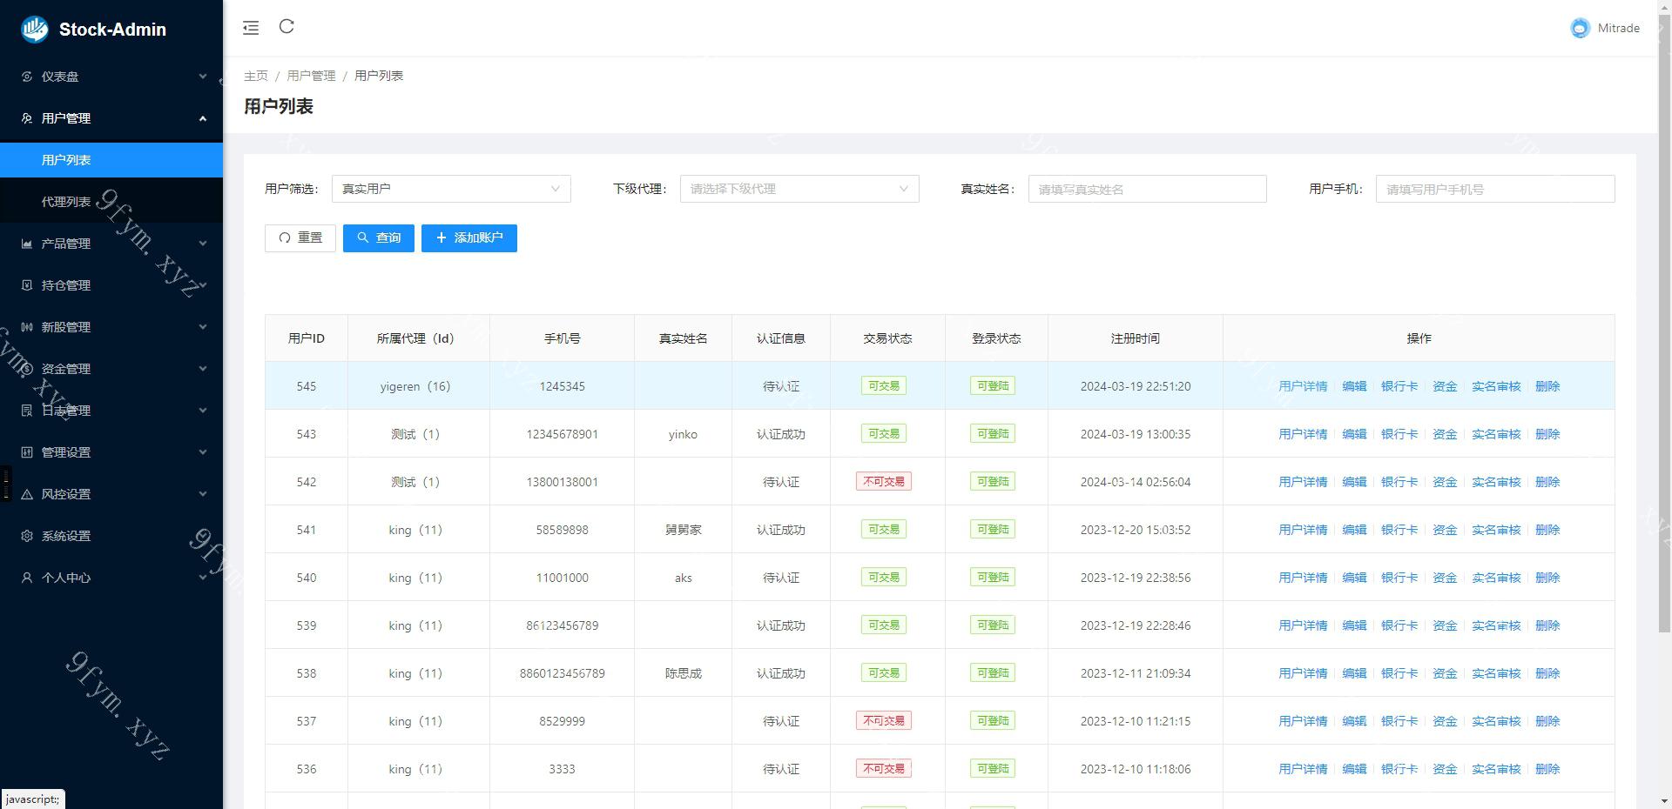Click the 可登陆 tag for user 543
Viewport: 1672px width, 809px height.
pos(993,434)
